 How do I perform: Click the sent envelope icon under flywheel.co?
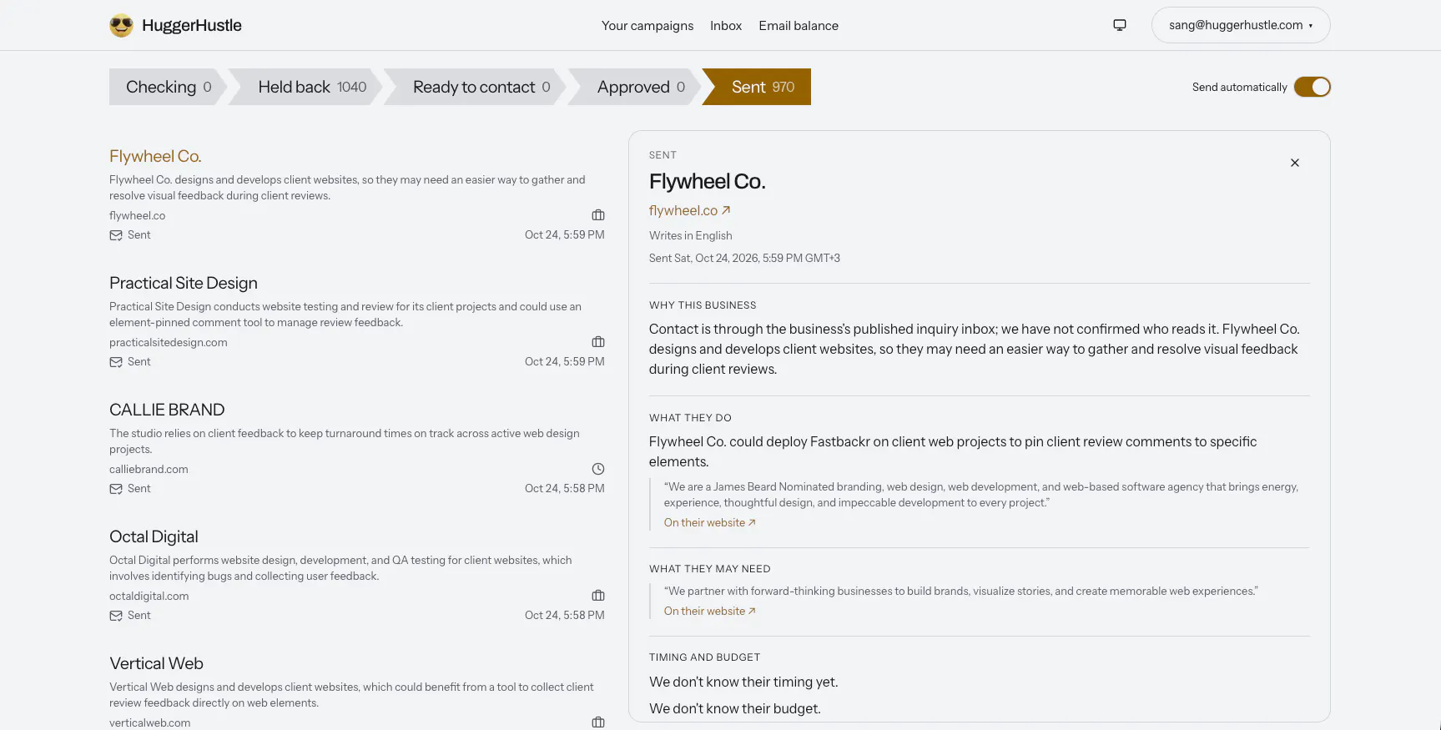click(116, 235)
